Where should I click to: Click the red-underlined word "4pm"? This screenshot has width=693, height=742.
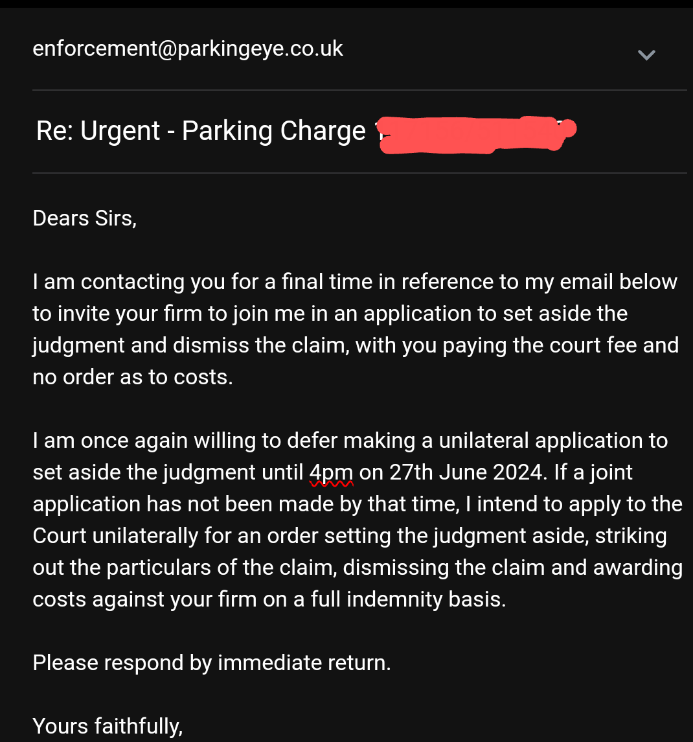tap(331, 472)
